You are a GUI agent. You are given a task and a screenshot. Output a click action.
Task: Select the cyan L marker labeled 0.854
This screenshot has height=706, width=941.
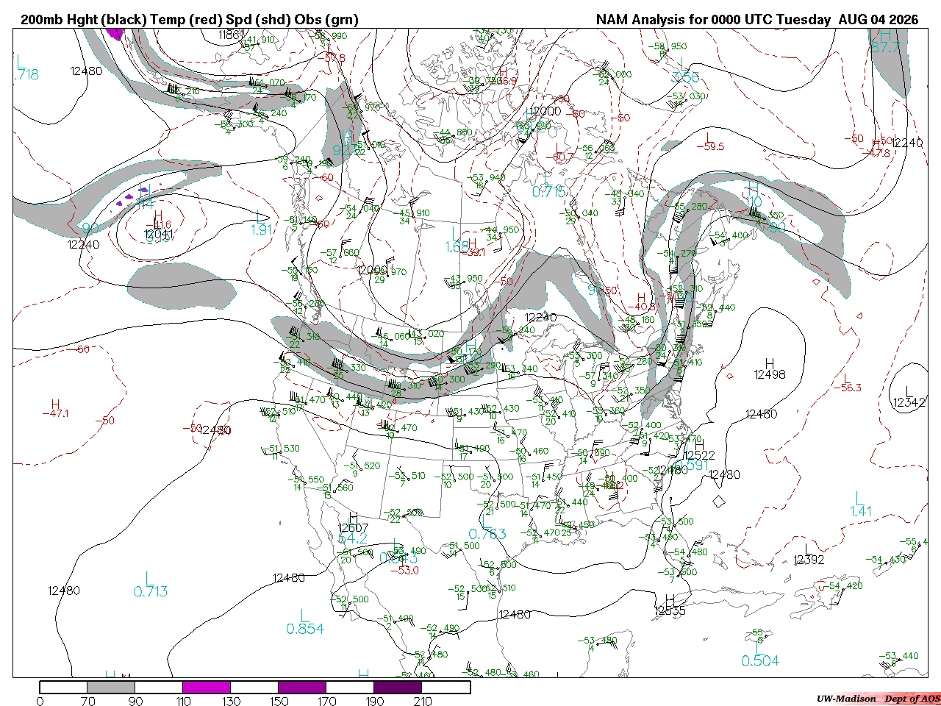pos(304,616)
